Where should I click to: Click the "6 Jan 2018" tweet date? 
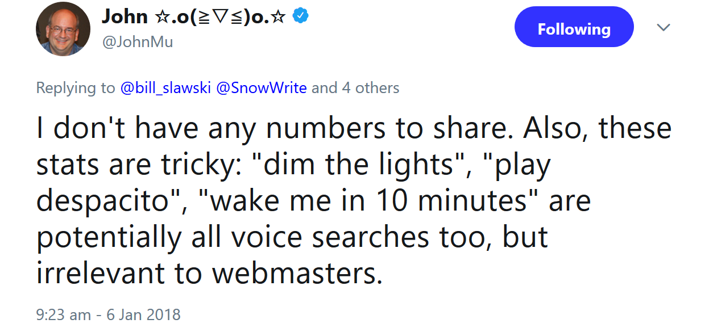click(x=143, y=314)
